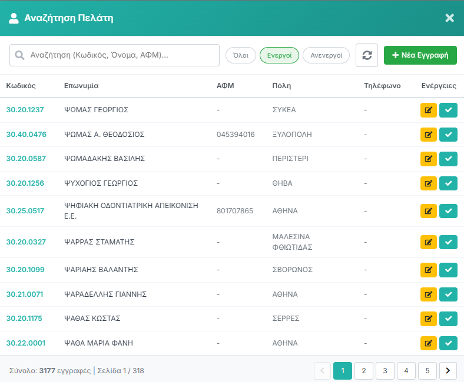
Task: Jump to page 5
Action: tap(427, 370)
